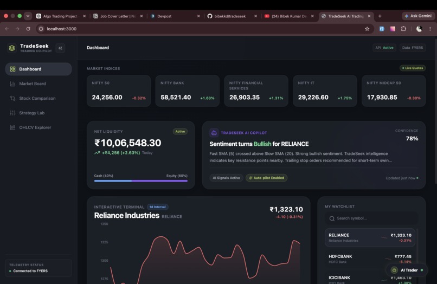Open a new browser tab
This screenshot has height=284, width=437.
pyautogui.click(x=380, y=16)
